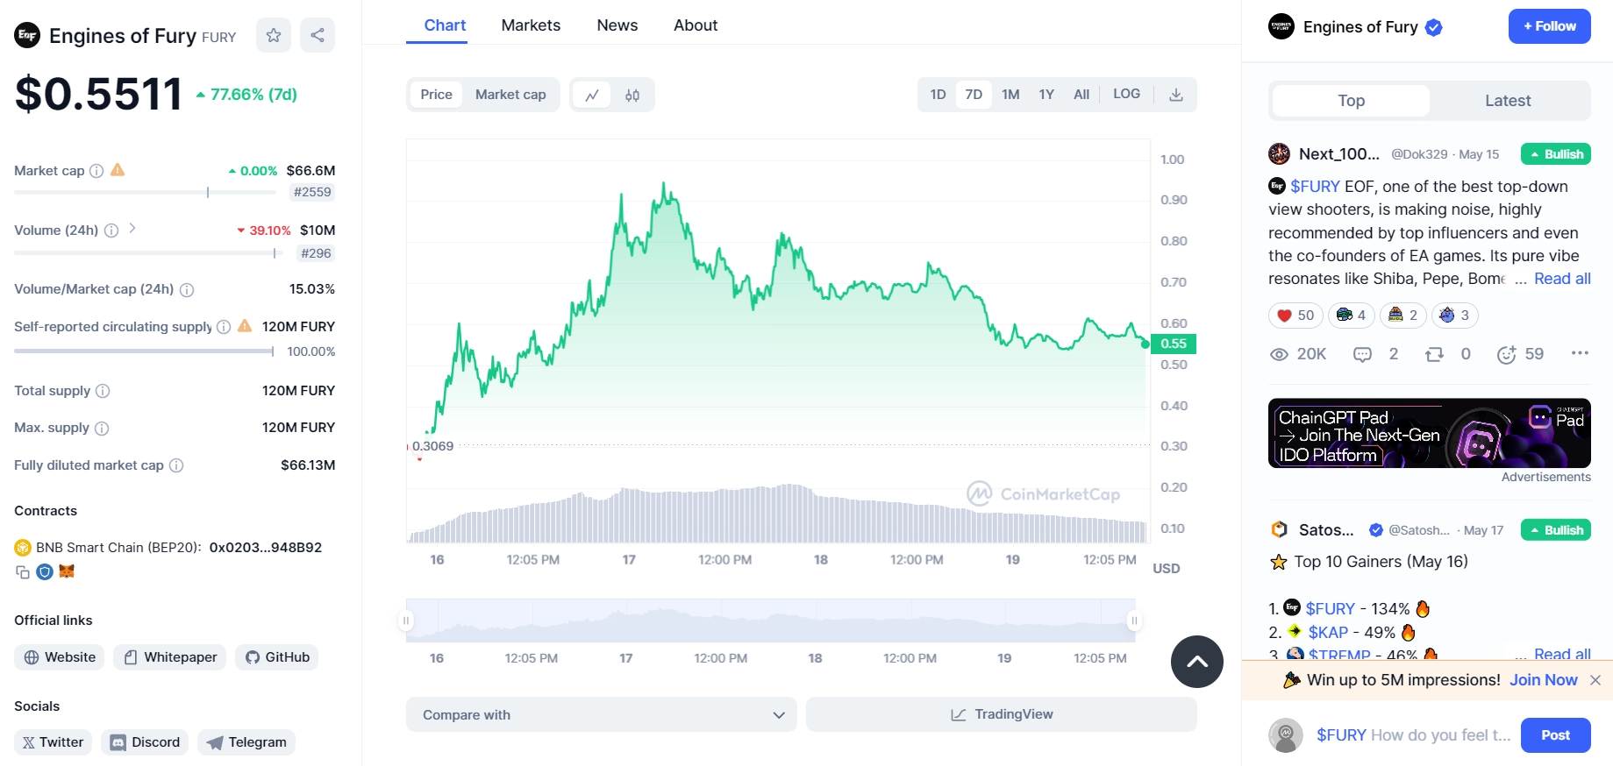
Task: Expand Next_100 post with Read all
Action: click(x=1562, y=279)
